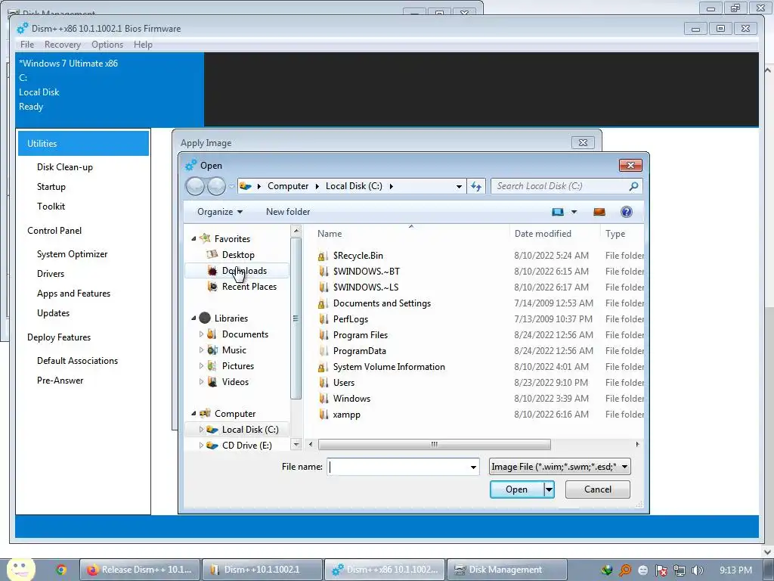
Task: Open the Dism++10.1.1002.1 folder taskbar item
Action: (x=262, y=570)
